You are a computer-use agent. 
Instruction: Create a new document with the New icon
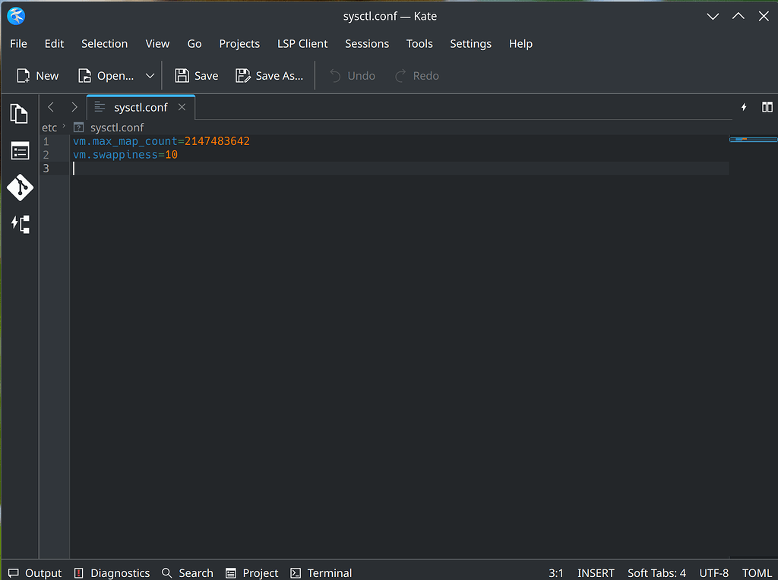(x=36, y=75)
